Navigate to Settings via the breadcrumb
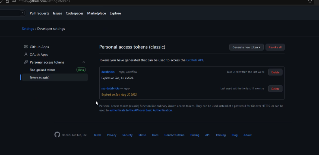 28,29
